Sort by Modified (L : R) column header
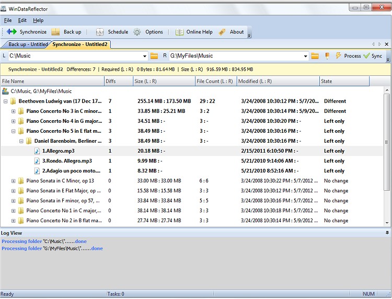 tap(278, 81)
